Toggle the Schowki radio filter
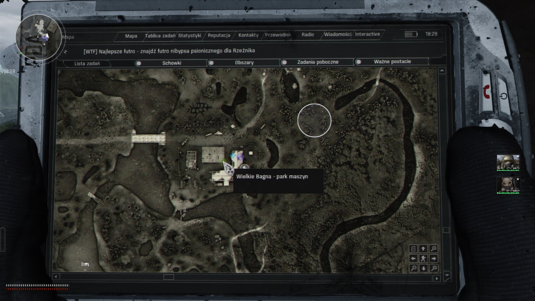Image resolution: width=535 pixels, height=301 pixels. [x=139, y=63]
